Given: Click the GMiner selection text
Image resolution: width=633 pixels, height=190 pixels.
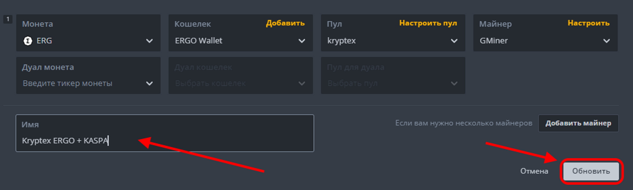Looking at the screenshot, I should (x=493, y=41).
